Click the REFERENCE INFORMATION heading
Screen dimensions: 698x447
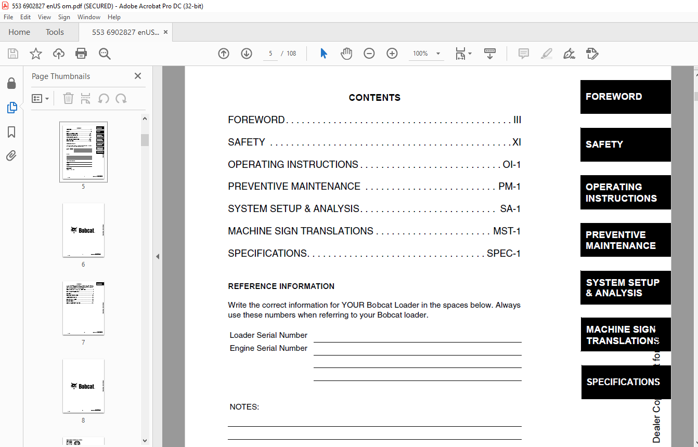coord(281,286)
